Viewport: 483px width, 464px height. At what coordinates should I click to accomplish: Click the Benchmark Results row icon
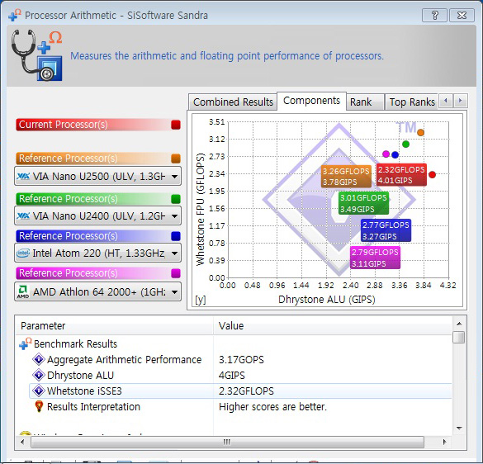(26, 343)
